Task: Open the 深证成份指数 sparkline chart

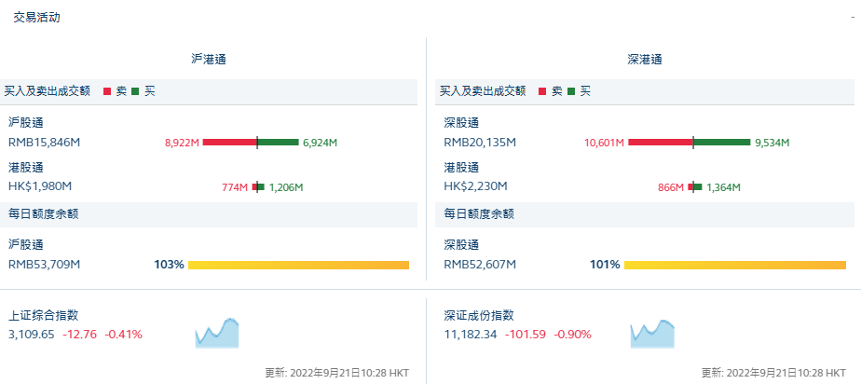Action: pyautogui.click(x=651, y=333)
